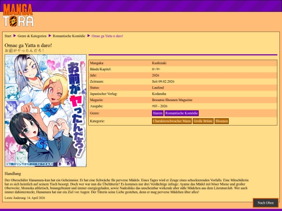Open the Charakterschwacher Mann category tag
Viewport: 282px width, 211px height.
tap(172, 121)
